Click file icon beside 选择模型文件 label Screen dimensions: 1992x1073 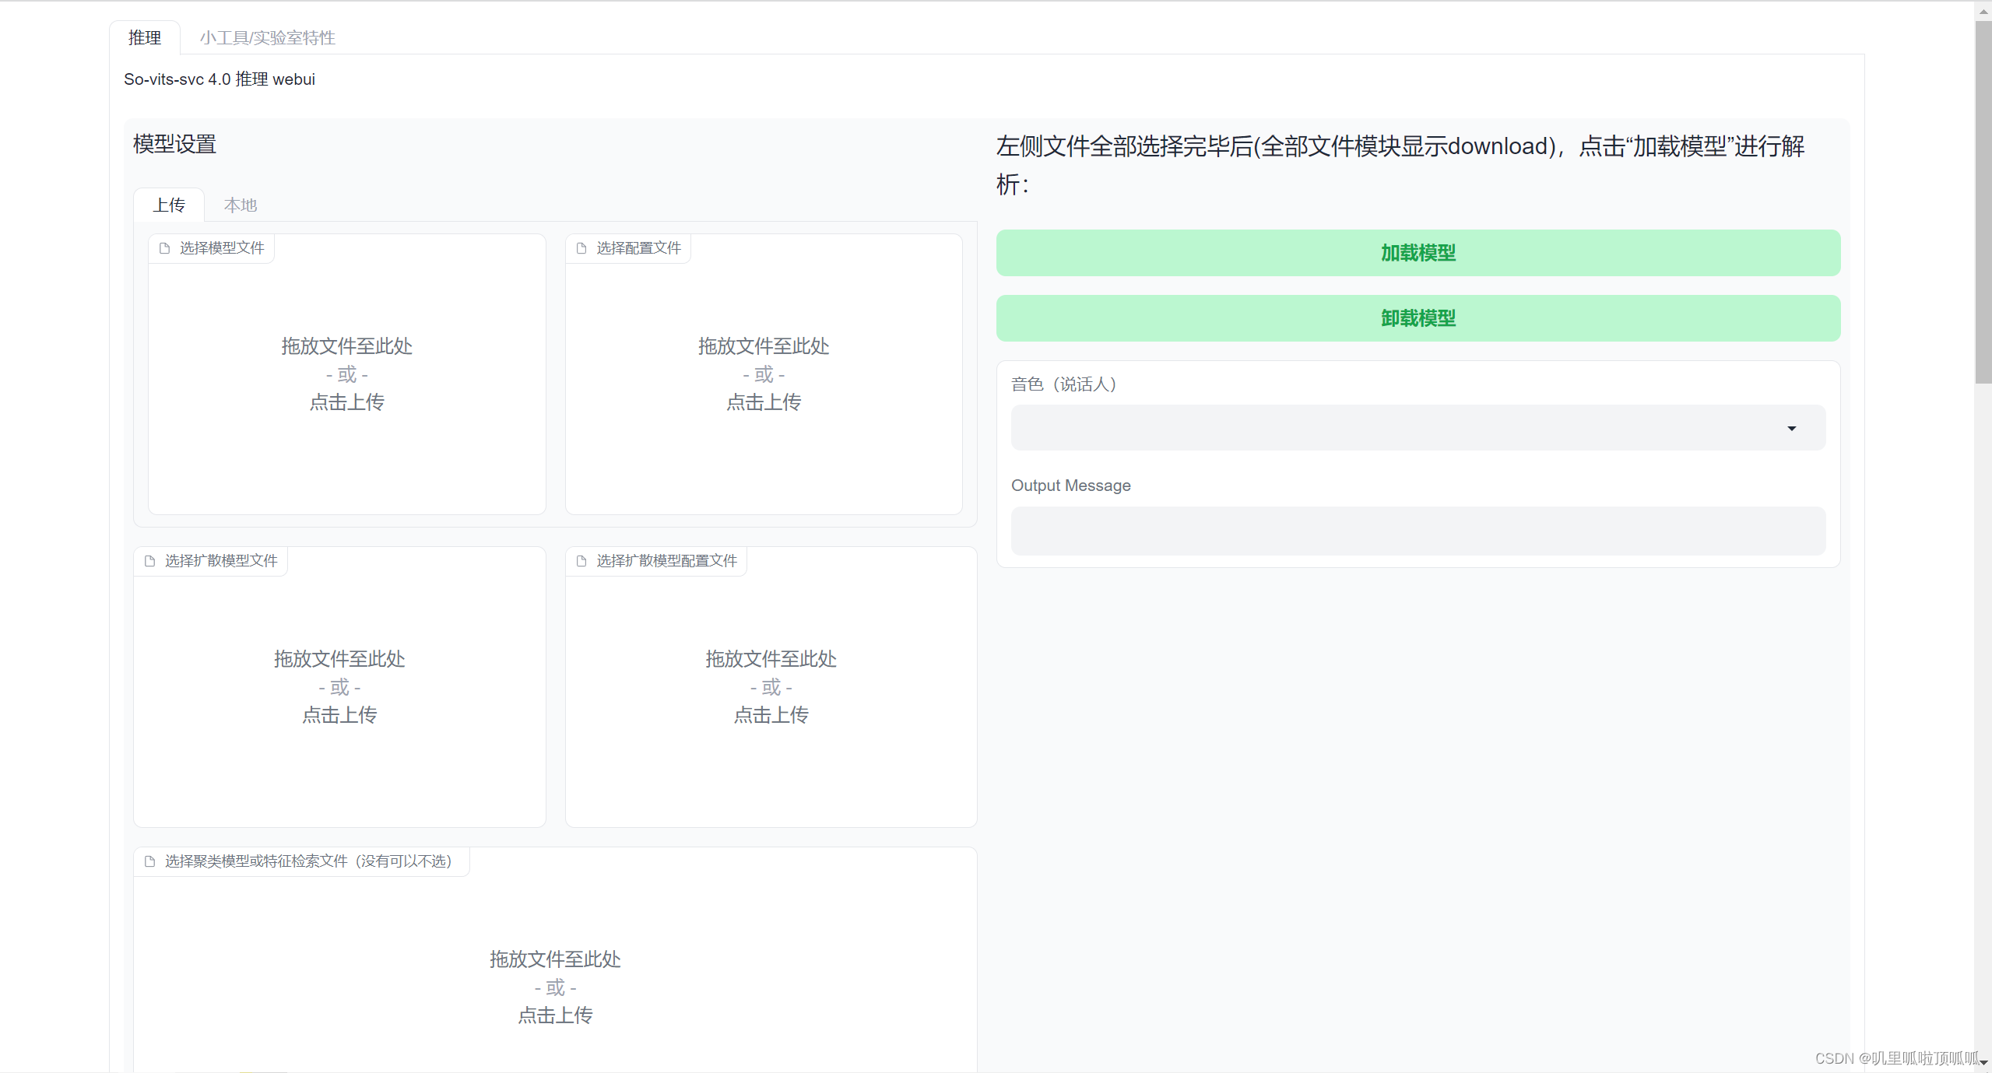point(164,248)
